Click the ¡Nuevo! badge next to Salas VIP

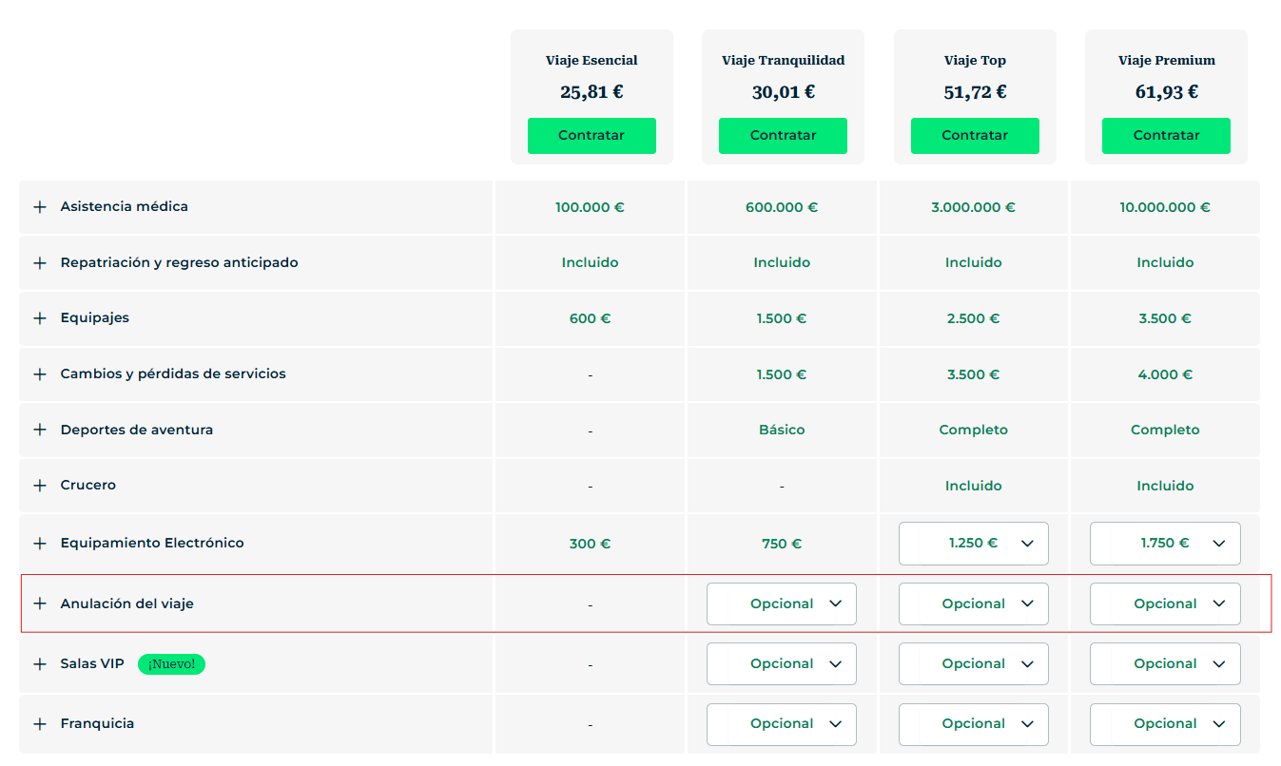tap(171, 664)
